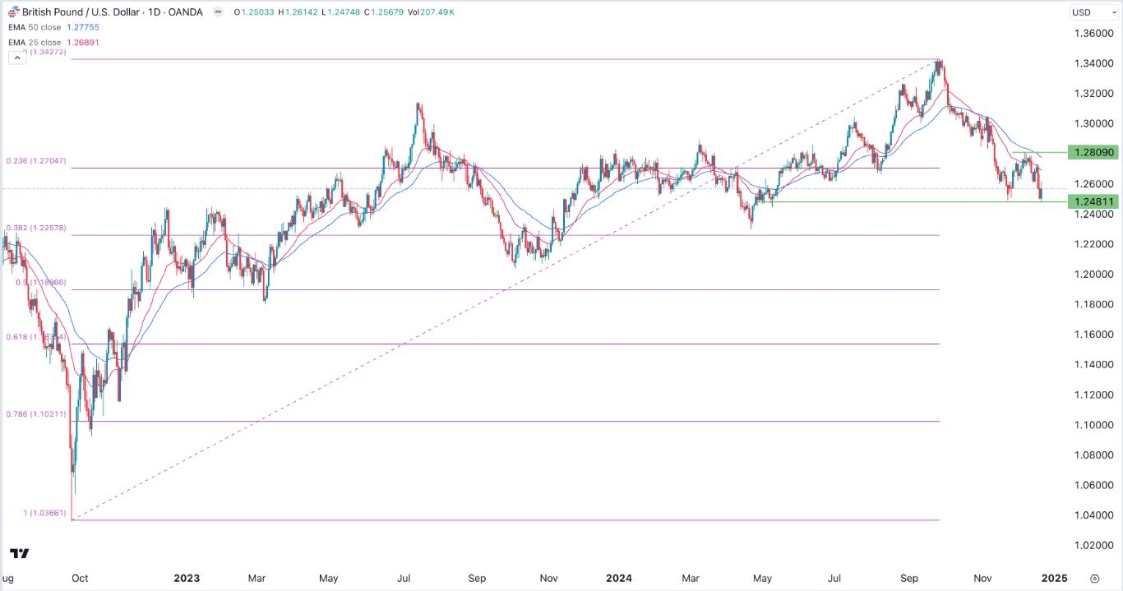The width and height of the screenshot is (1123, 591).
Task: Click the TradingView logo icon
Action: coord(20,553)
